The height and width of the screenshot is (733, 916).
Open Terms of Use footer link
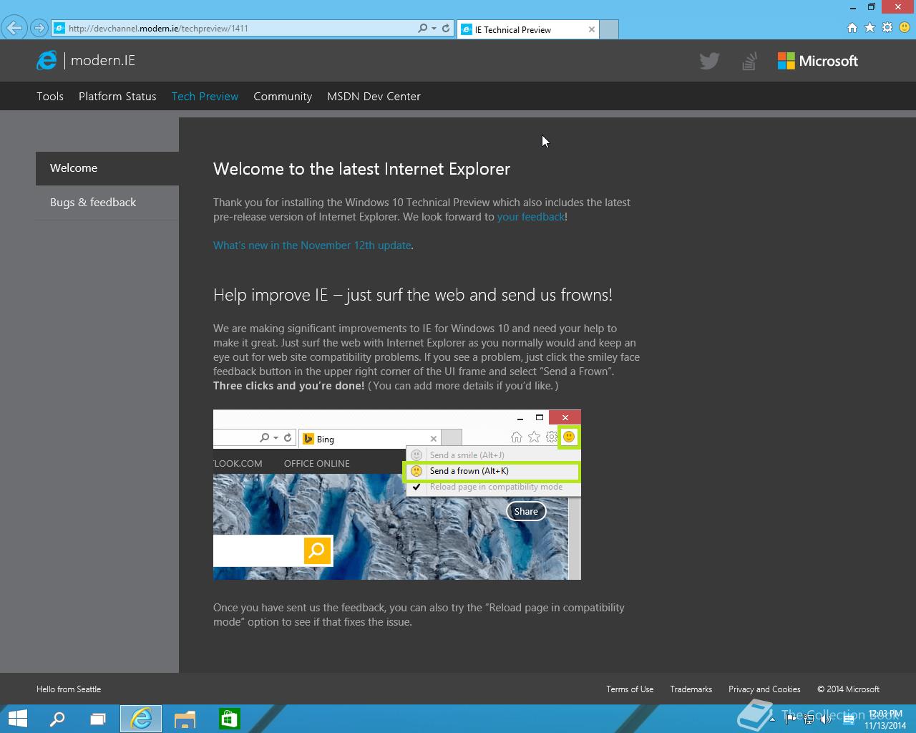(x=630, y=689)
